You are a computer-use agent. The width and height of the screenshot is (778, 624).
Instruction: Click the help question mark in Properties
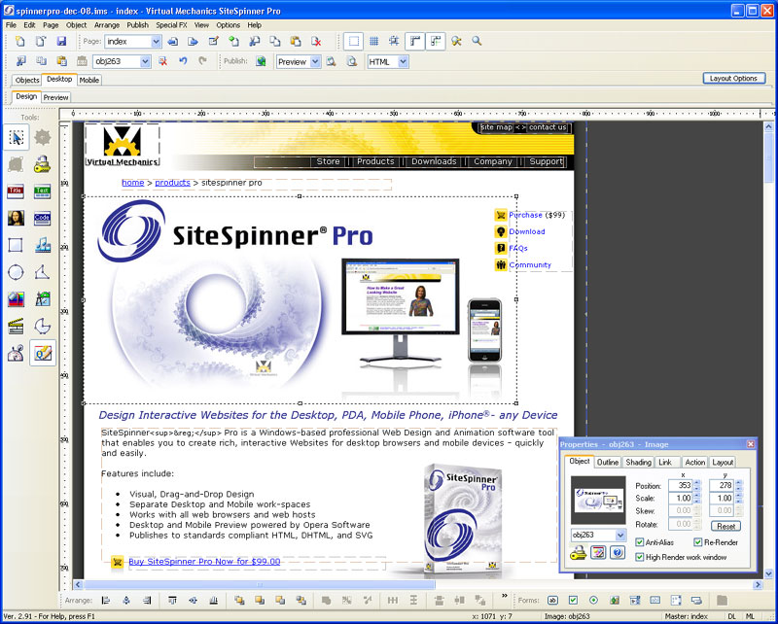click(619, 553)
